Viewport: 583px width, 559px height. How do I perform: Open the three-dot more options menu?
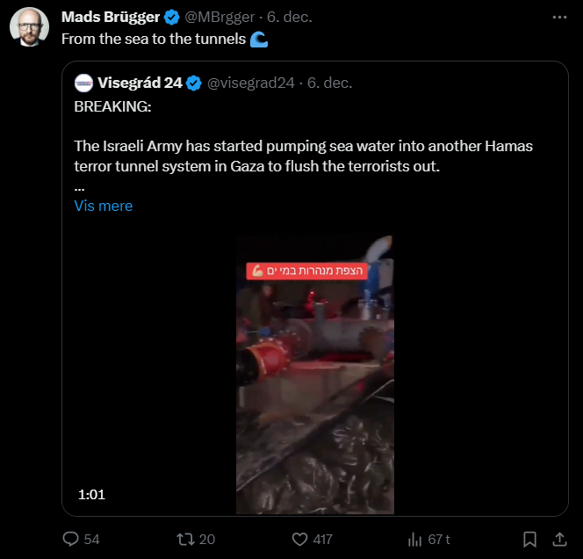coord(559,17)
